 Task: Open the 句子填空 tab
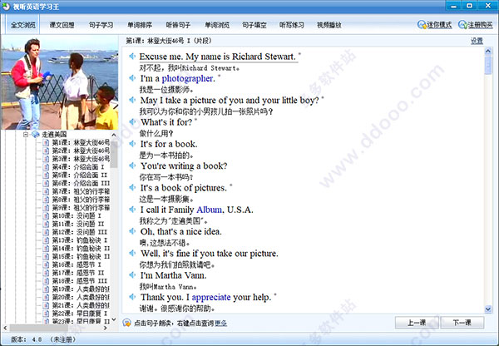(x=254, y=25)
